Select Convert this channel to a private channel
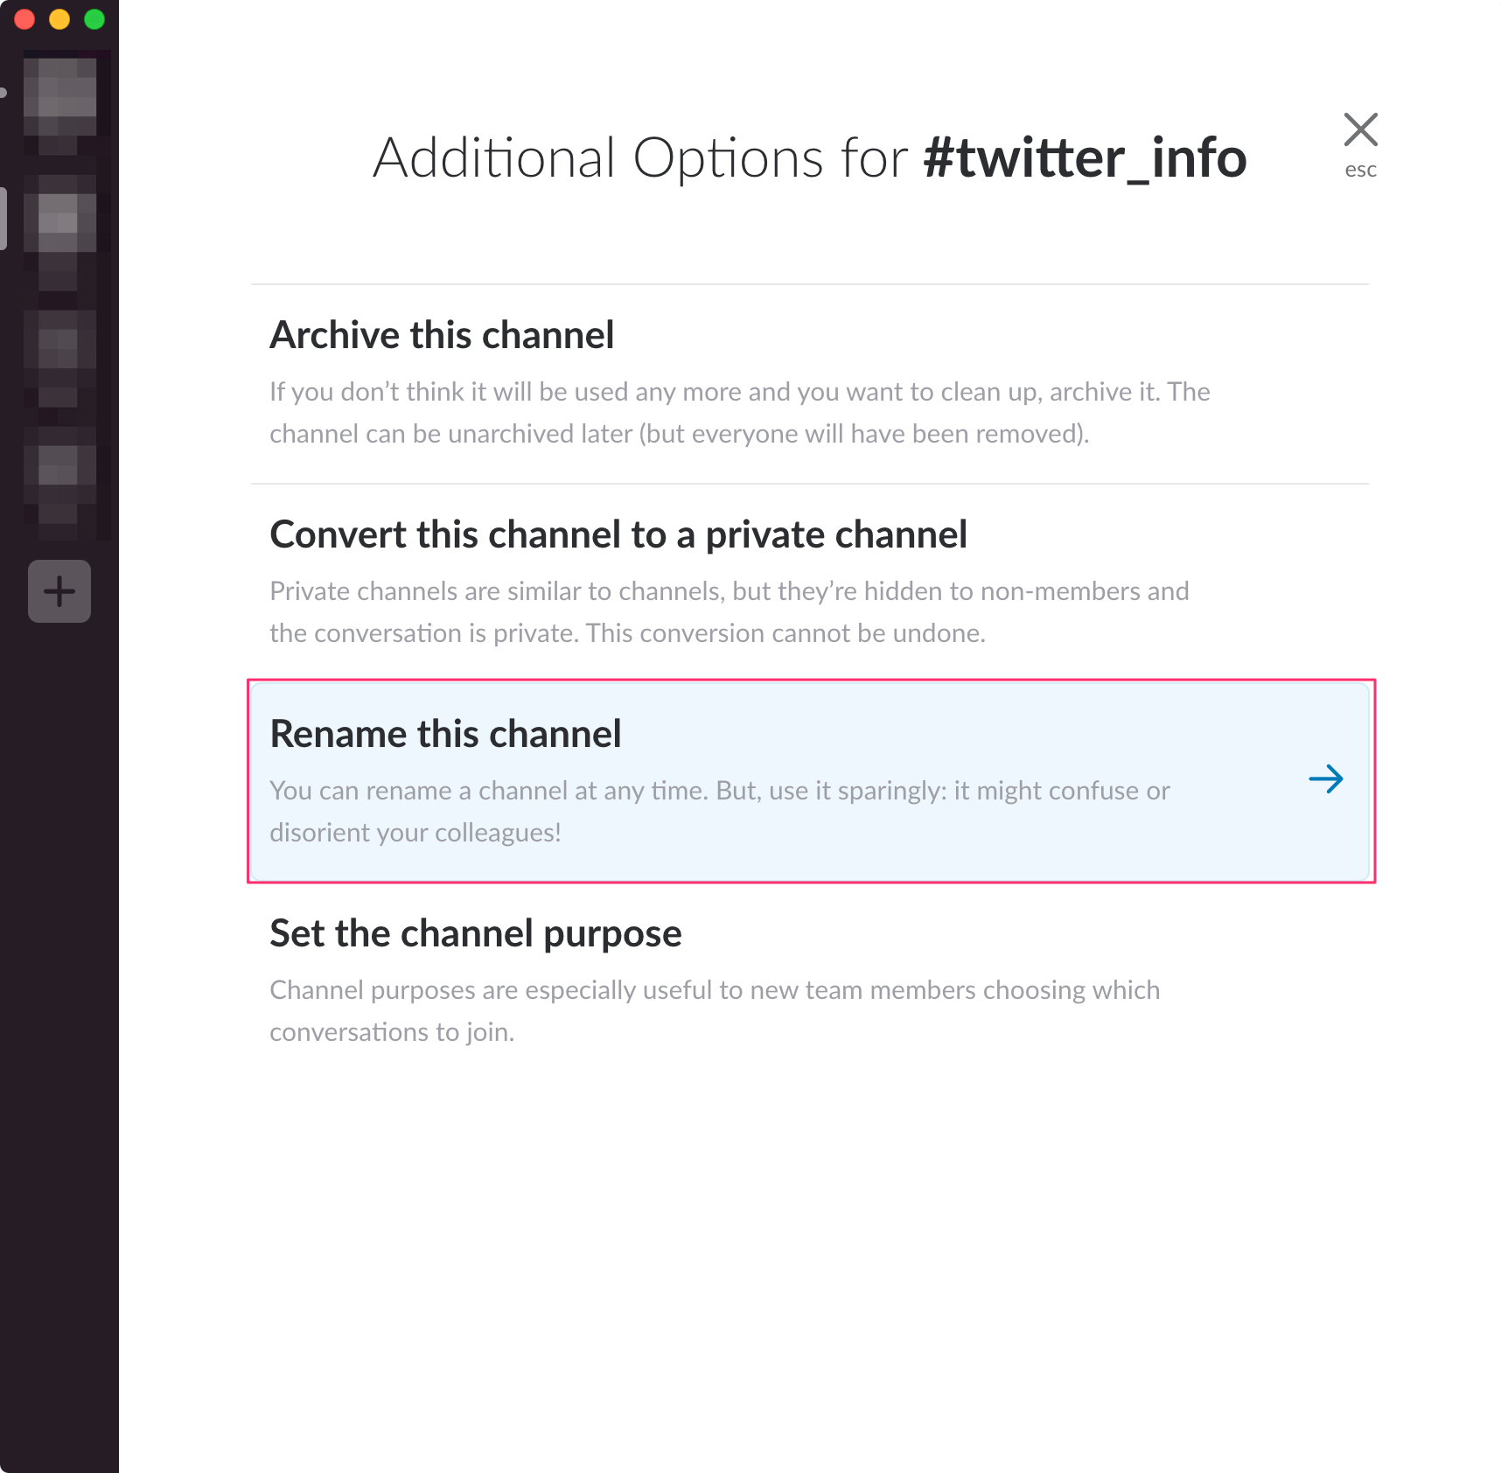 (x=618, y=535)
